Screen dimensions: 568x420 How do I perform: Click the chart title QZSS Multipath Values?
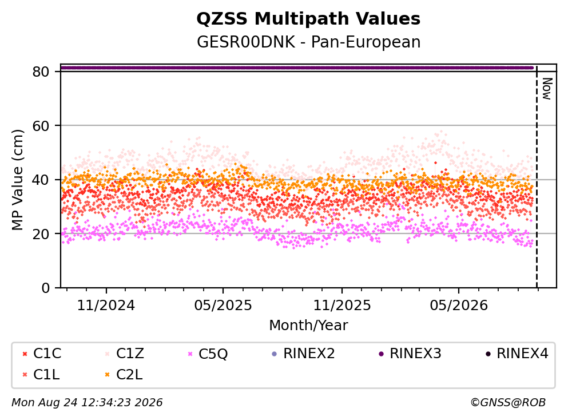308,19
